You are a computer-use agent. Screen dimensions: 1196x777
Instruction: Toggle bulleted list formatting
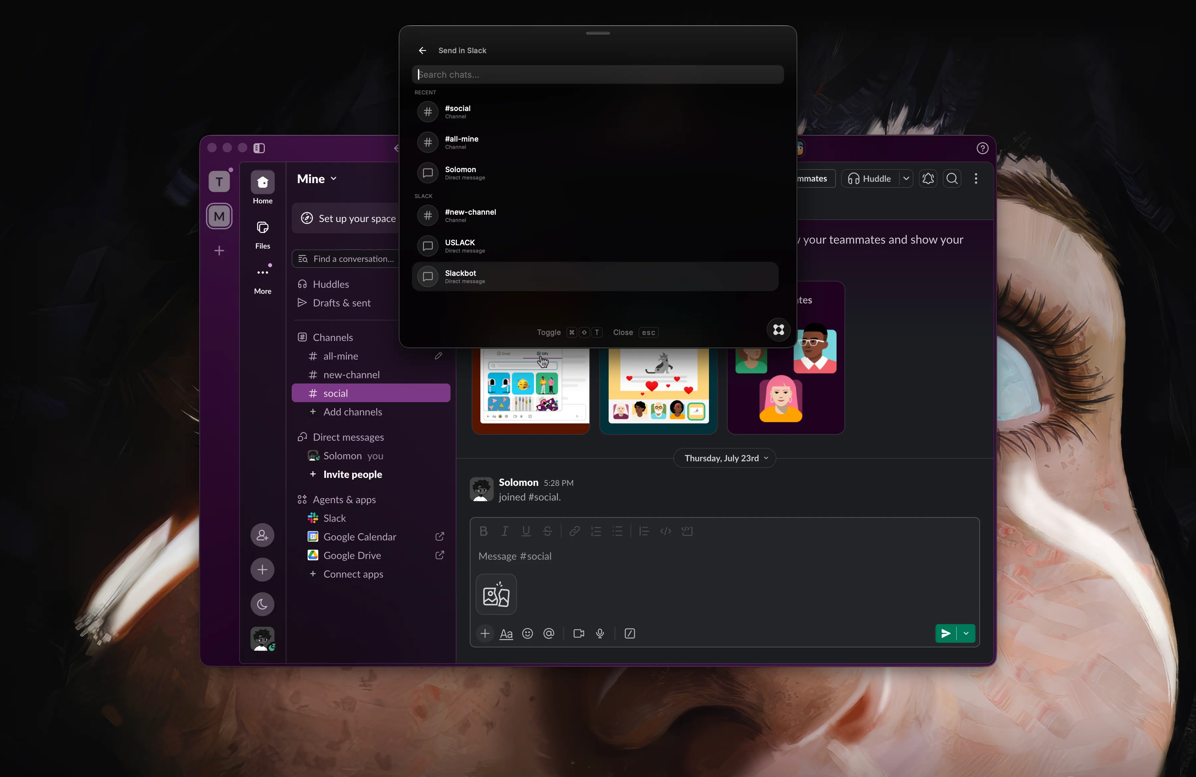click(617, 531)
